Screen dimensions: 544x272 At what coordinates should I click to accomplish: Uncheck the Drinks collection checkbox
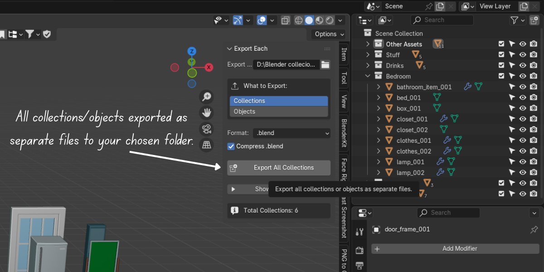click(501, 65)
